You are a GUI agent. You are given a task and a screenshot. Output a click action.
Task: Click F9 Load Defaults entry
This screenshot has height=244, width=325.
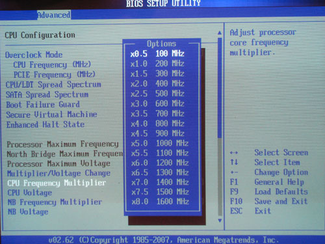click(269, 192)
